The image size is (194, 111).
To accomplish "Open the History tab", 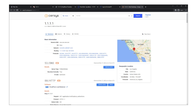I will (67, 34).
